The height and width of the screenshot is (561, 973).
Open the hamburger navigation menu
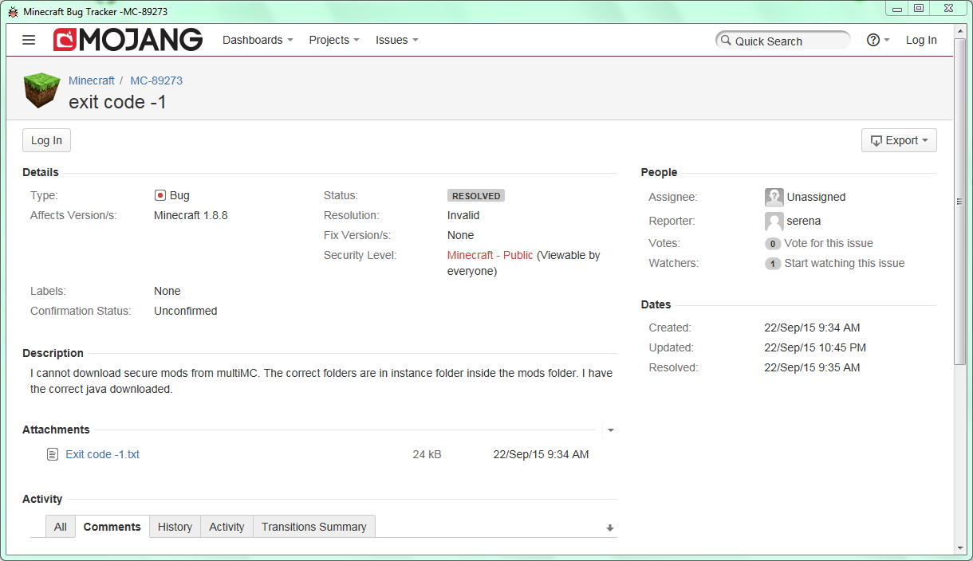click(29, 40)
